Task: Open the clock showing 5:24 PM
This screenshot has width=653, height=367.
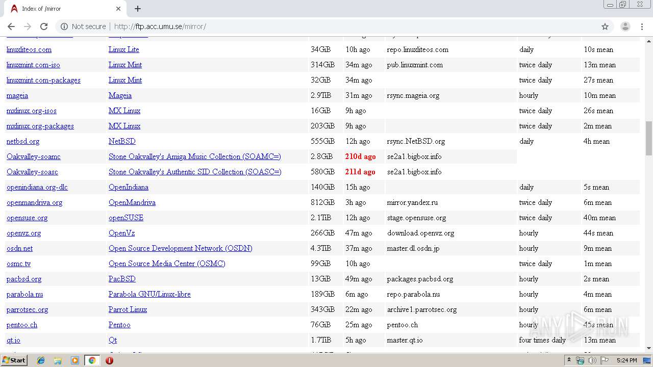Action: [x=626, y=360]
